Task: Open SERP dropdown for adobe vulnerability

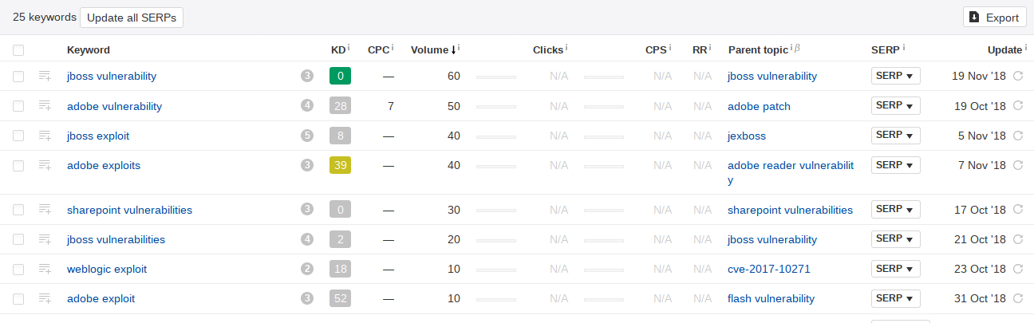Action: (x=895, y=105)
